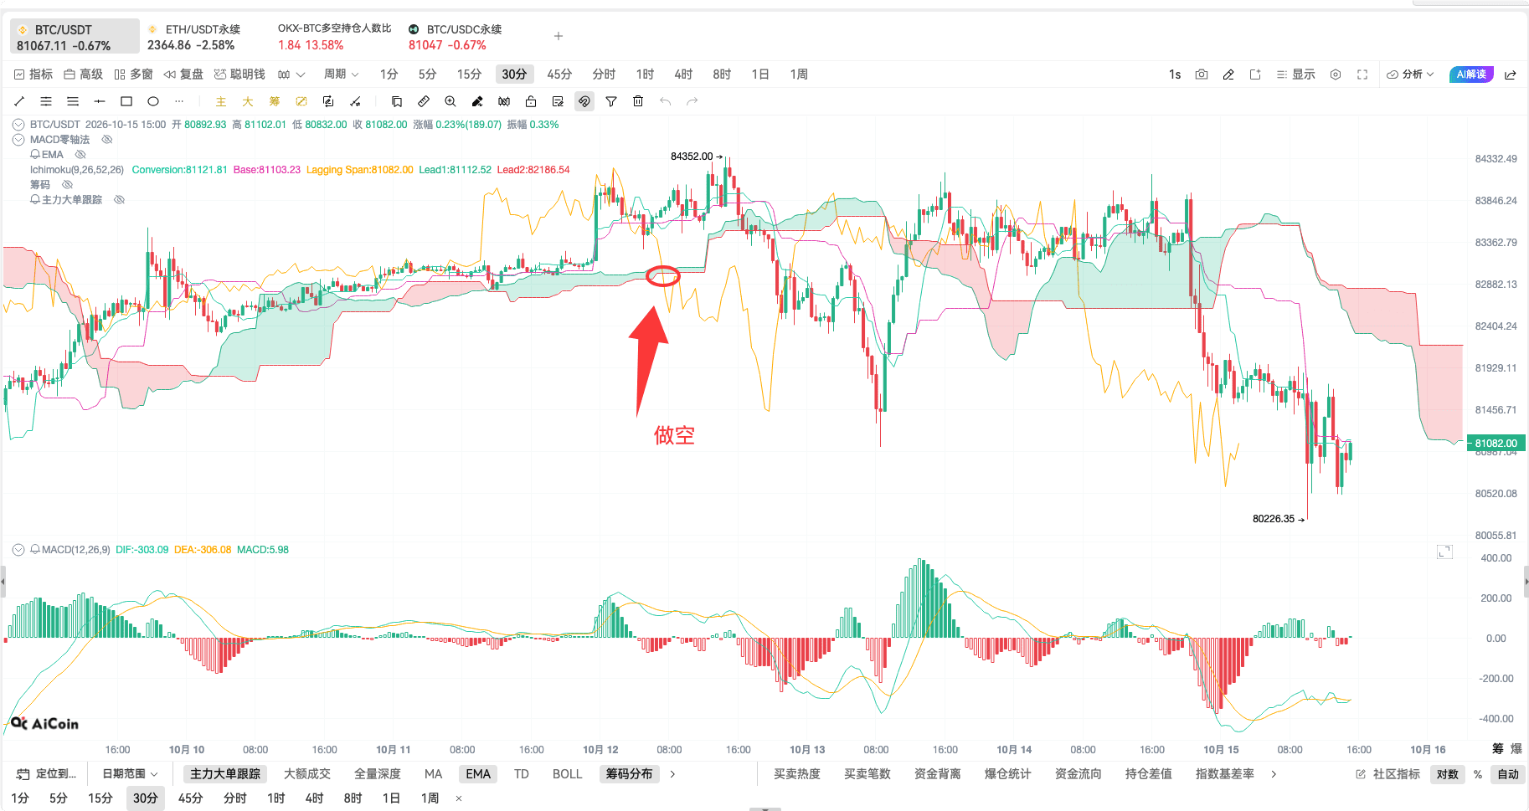Click the 81082.00 current price label
Image resolution: width=1529 pixels, height=811 pixels.
[x=1496, y=444]
